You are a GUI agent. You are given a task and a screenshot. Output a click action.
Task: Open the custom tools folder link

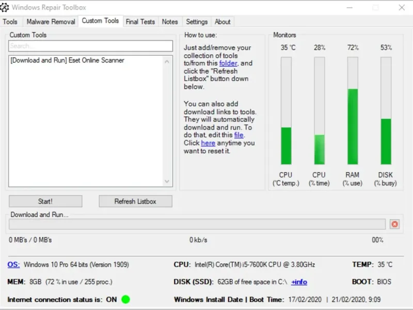tap(228, 63)
